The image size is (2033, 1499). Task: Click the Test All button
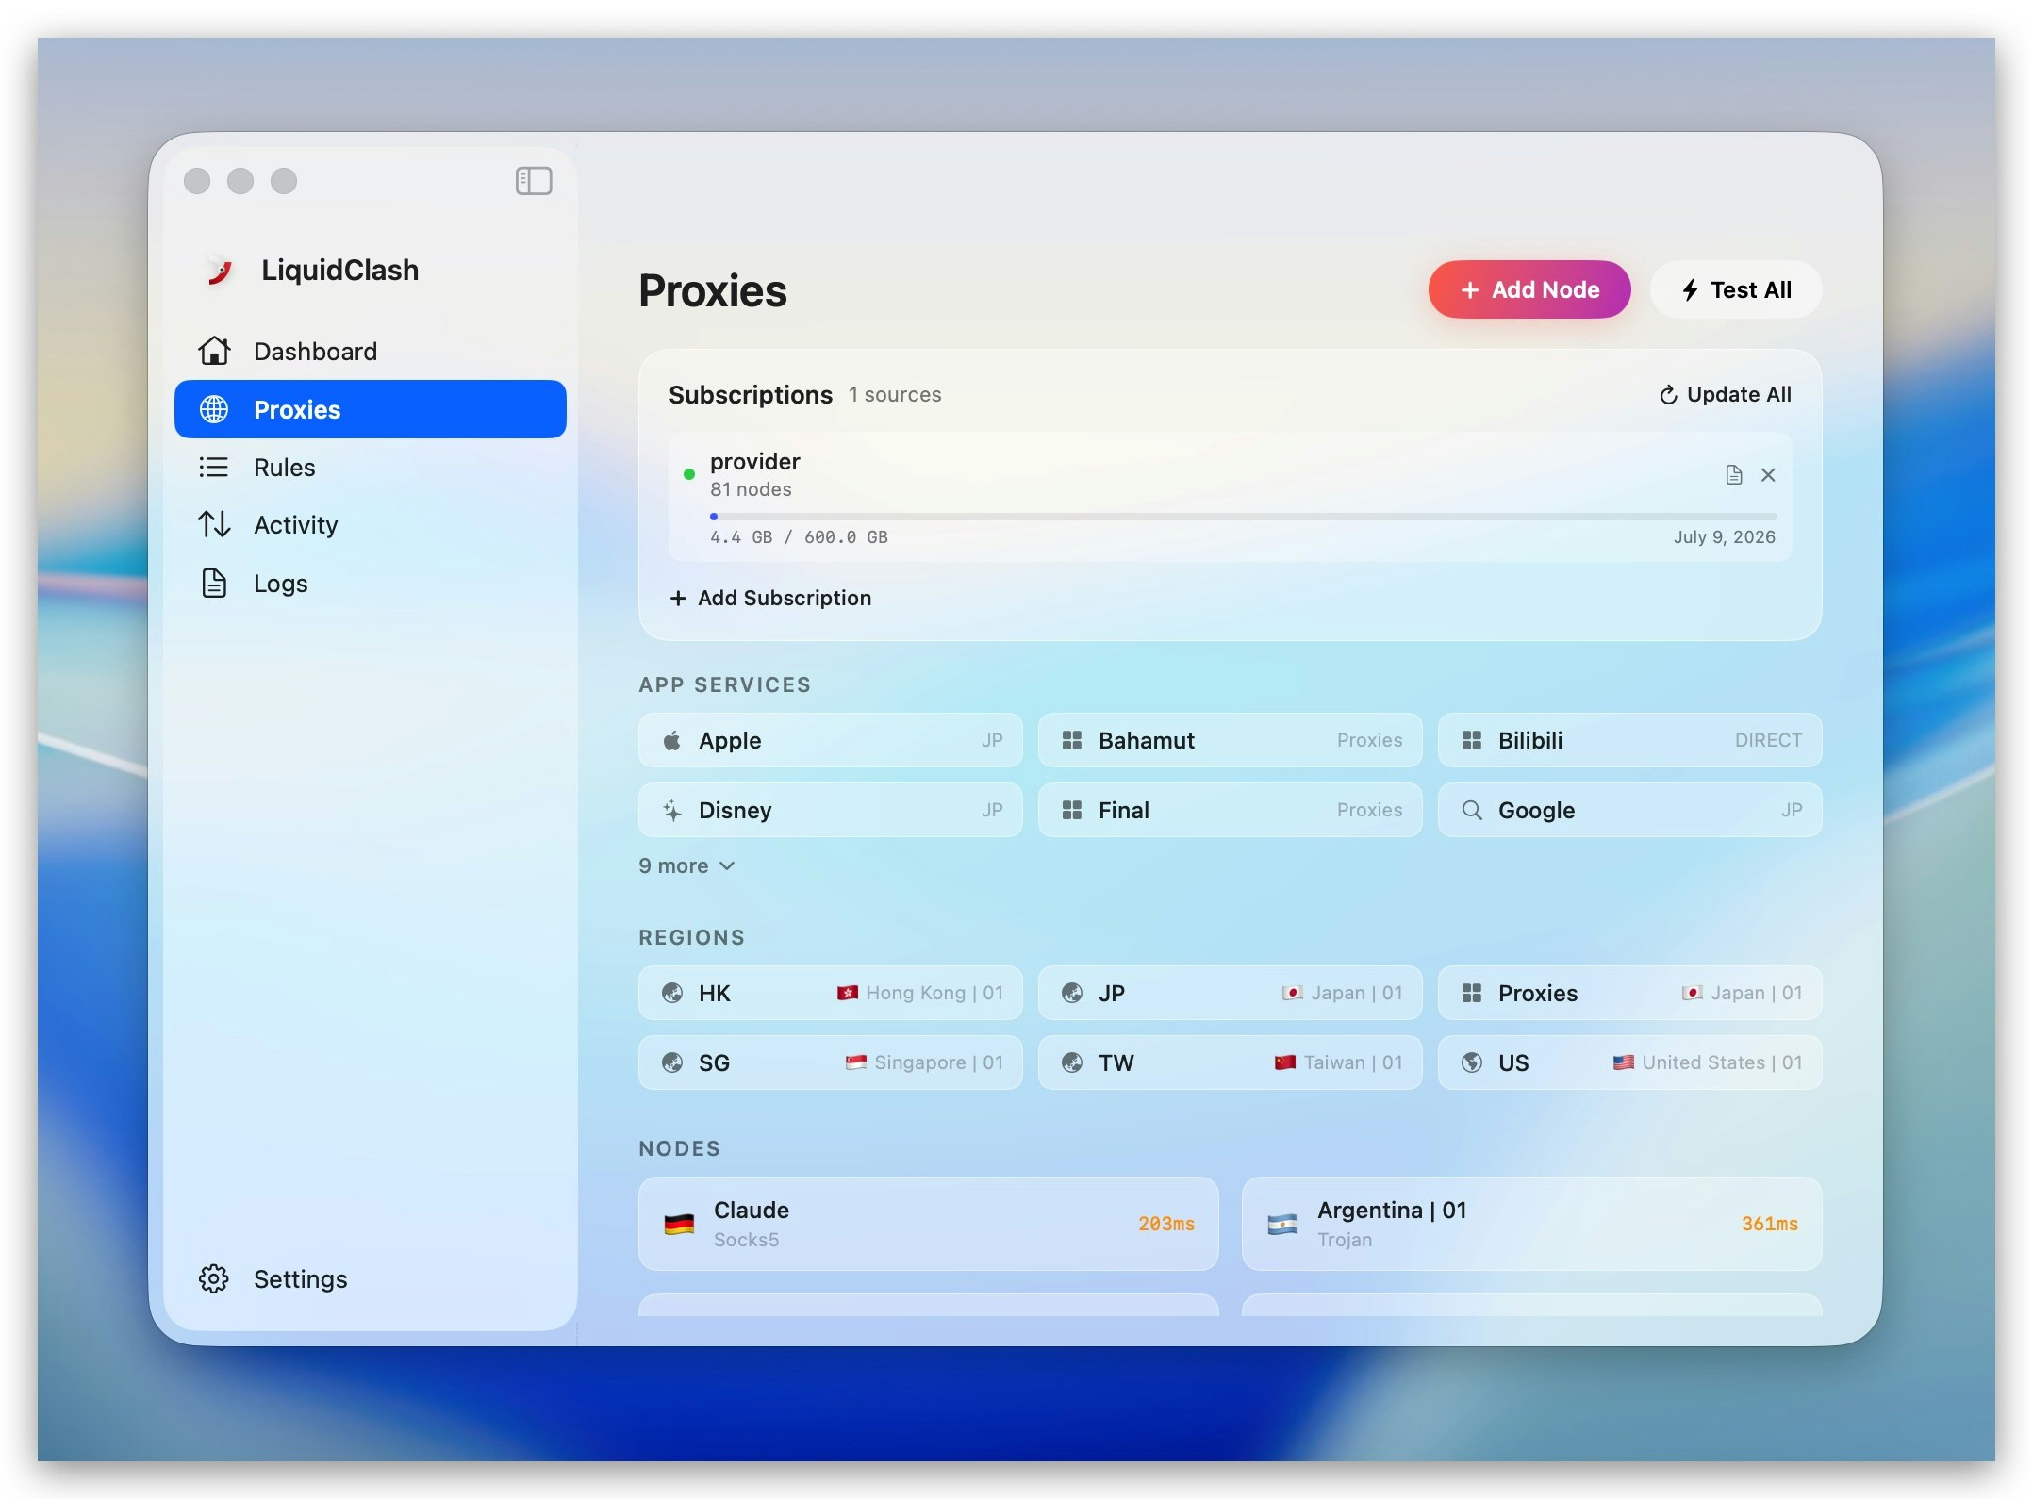click(x=1736, y=289)
